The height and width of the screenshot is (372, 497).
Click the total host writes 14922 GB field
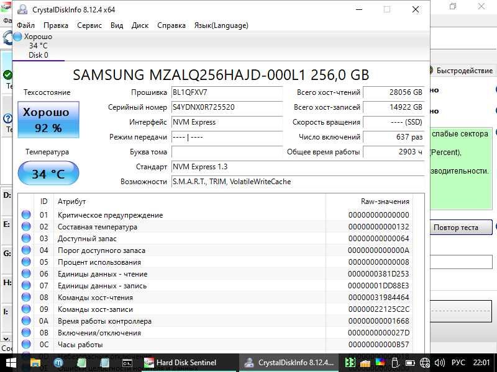(393, 107)
